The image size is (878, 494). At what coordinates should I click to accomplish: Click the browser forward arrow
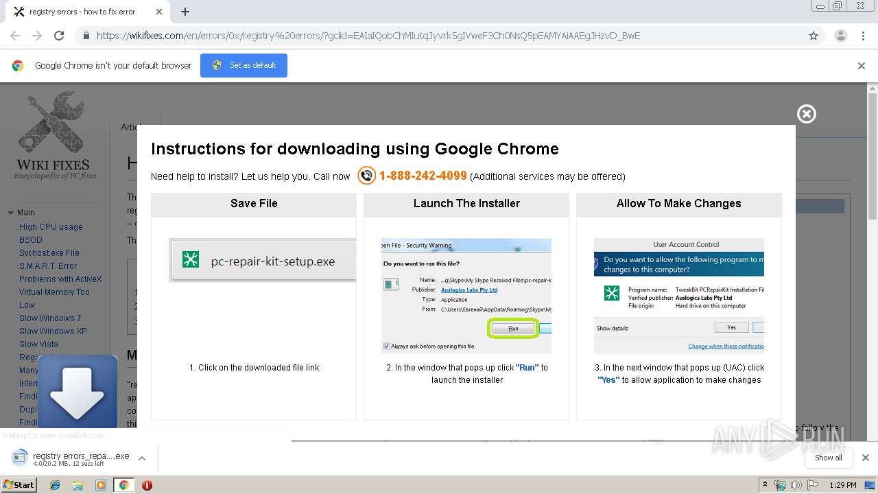tap(37, 36)
